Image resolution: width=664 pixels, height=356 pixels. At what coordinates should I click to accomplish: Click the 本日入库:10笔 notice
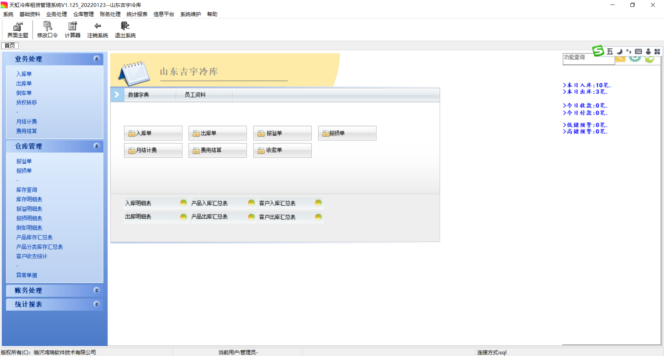[x=587, y=85]
